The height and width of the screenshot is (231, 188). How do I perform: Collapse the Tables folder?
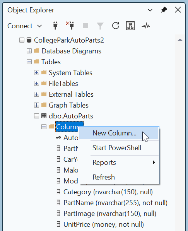point(29,62)
